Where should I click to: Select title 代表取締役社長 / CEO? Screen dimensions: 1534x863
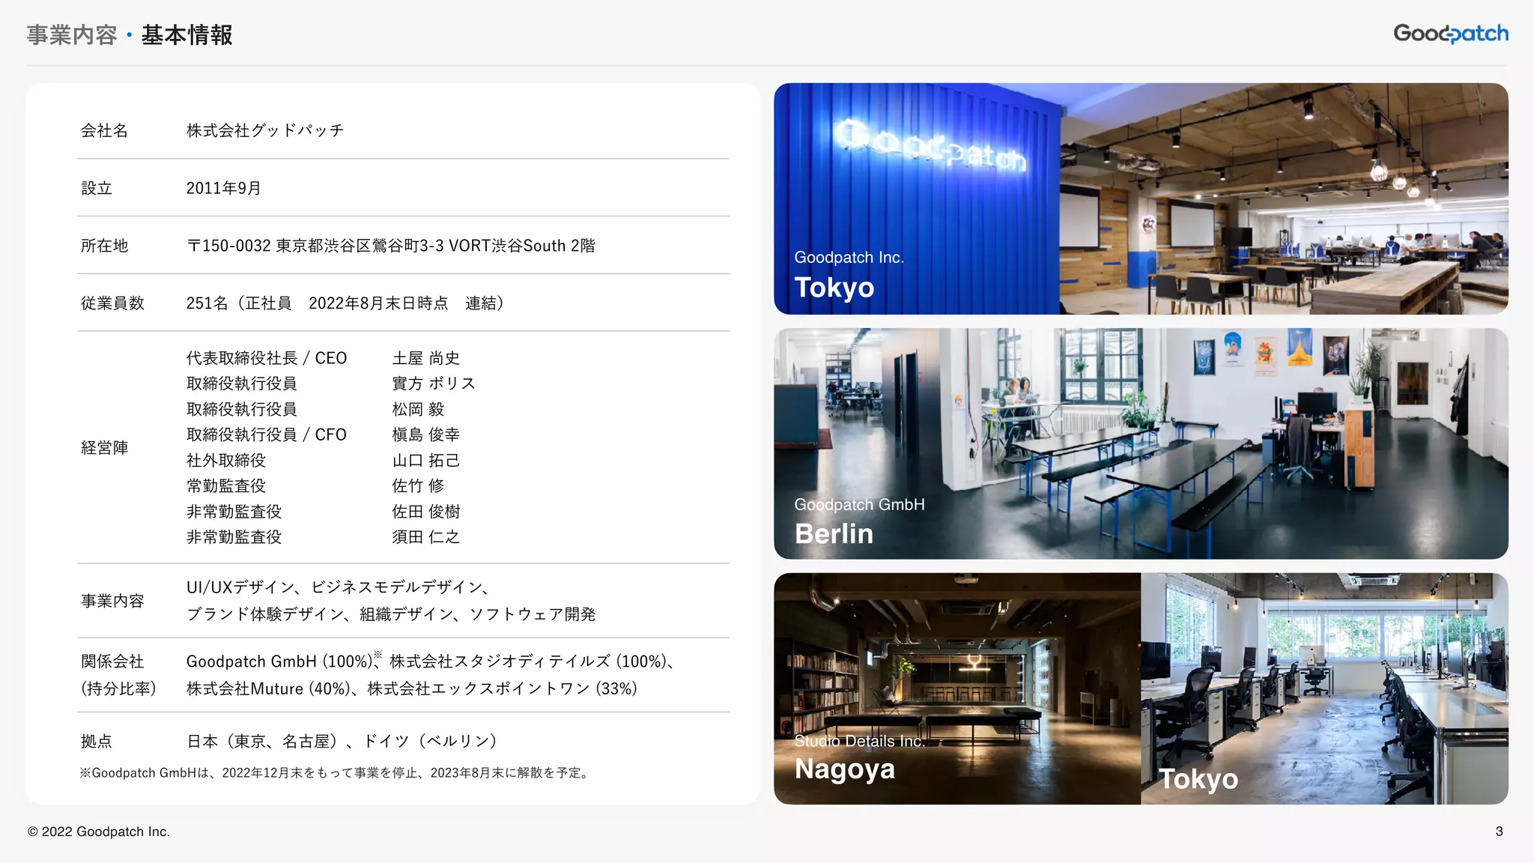click(267, 358)
